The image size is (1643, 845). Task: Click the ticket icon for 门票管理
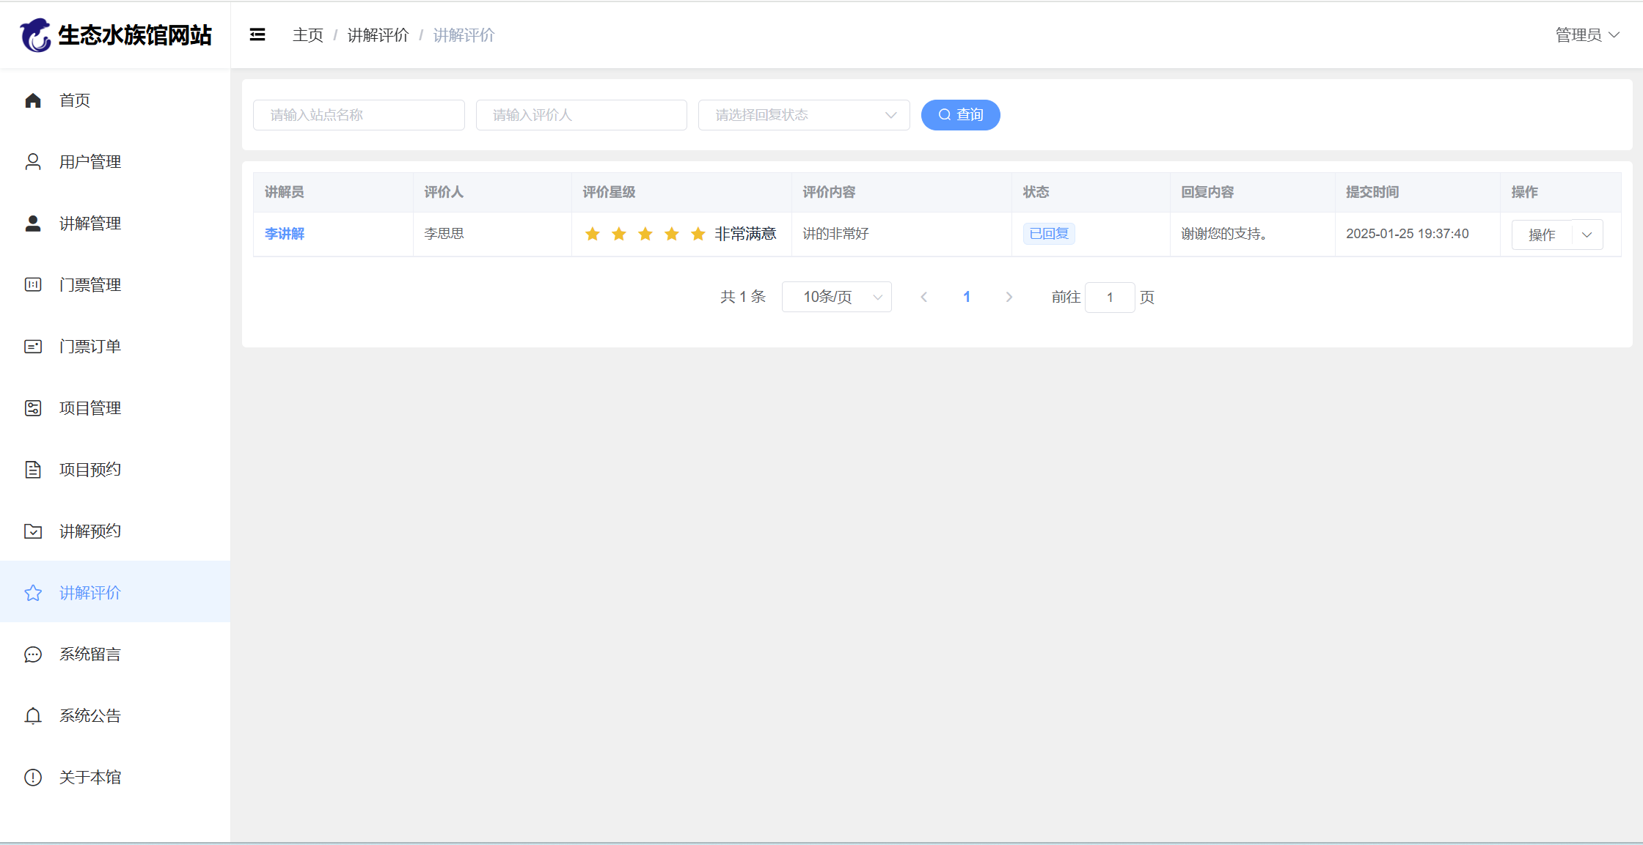pos(33,285)
